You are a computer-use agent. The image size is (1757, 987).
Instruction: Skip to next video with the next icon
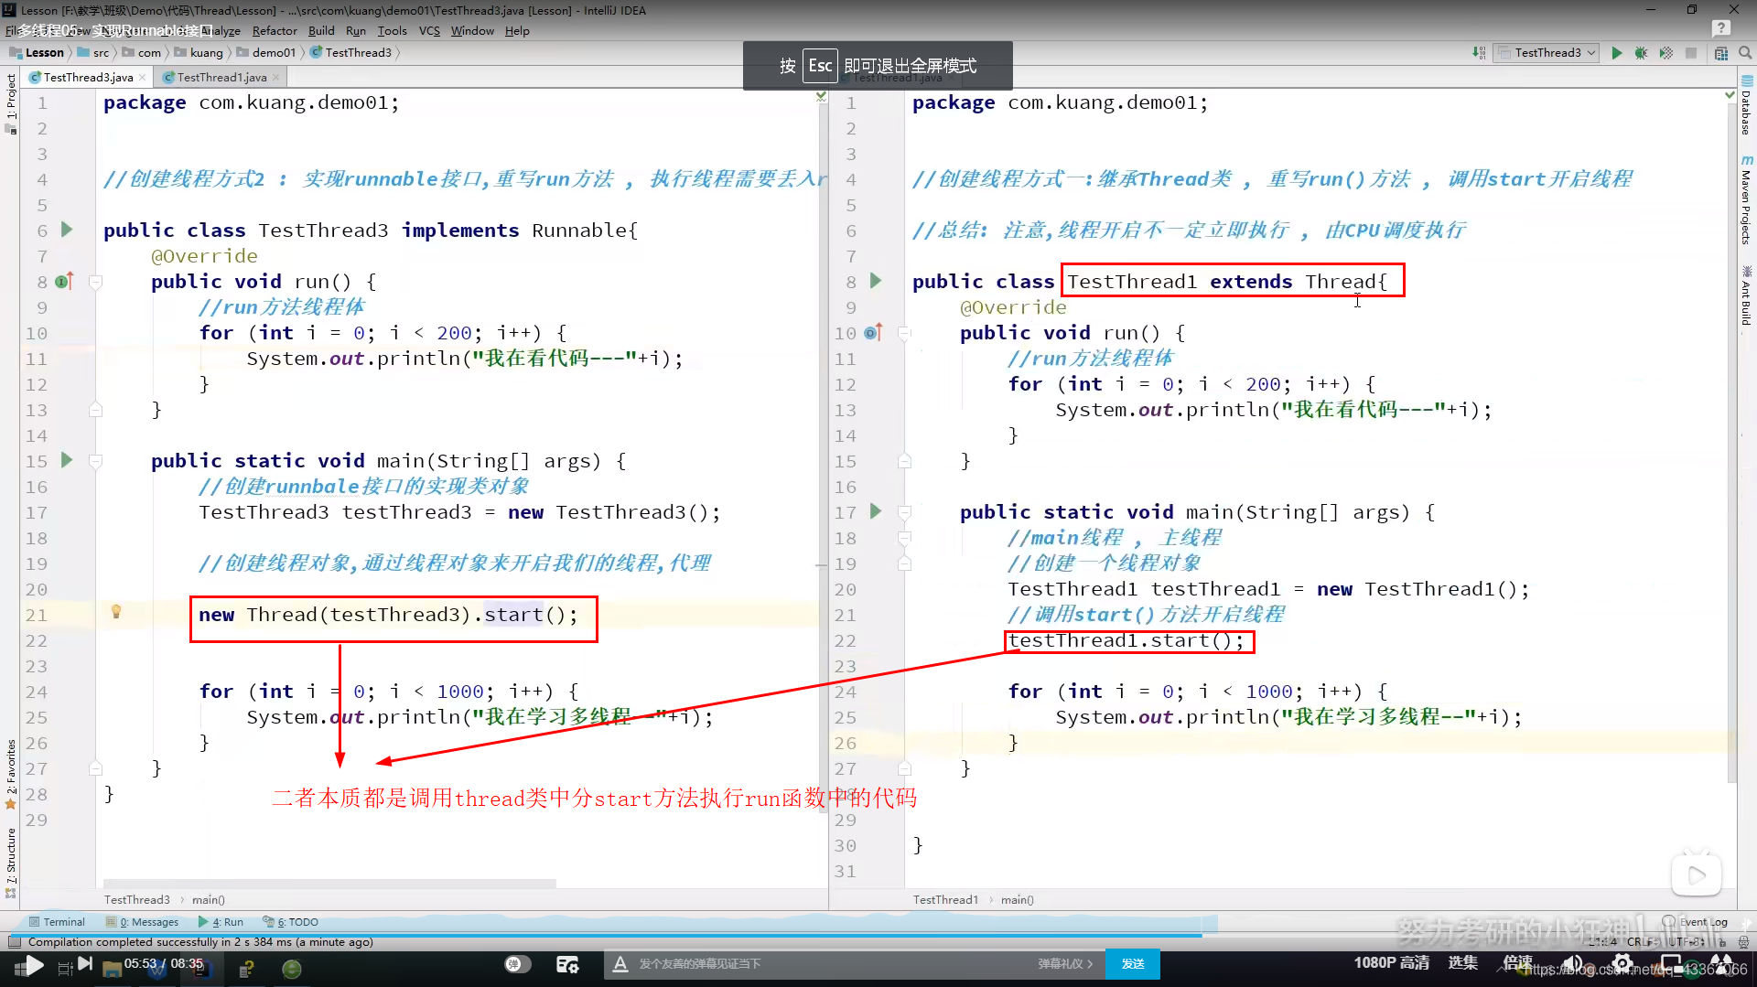tap(85, 963)
